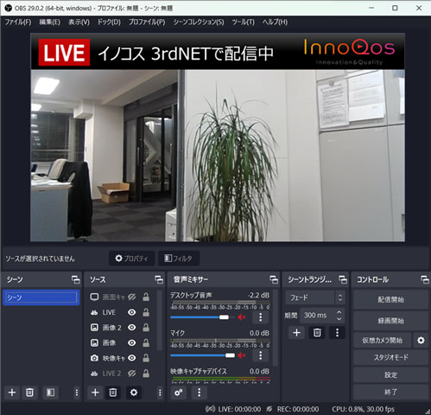Click lock icon on LIVE source

pyautogui.click(x=146, y=312)
